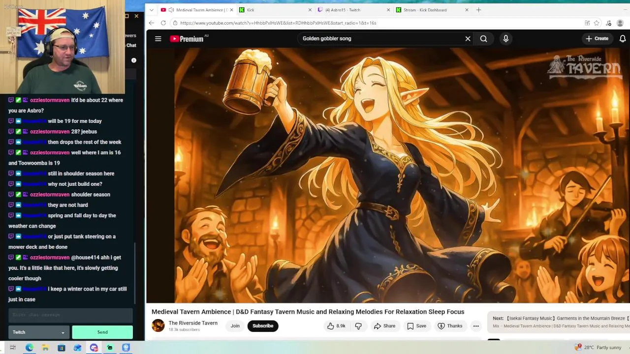Run the YouTube search magnifier button

(483, 38)
